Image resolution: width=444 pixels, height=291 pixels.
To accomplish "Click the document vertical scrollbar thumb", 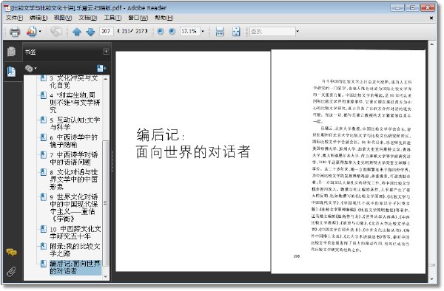I will click(x=432, y=265).
